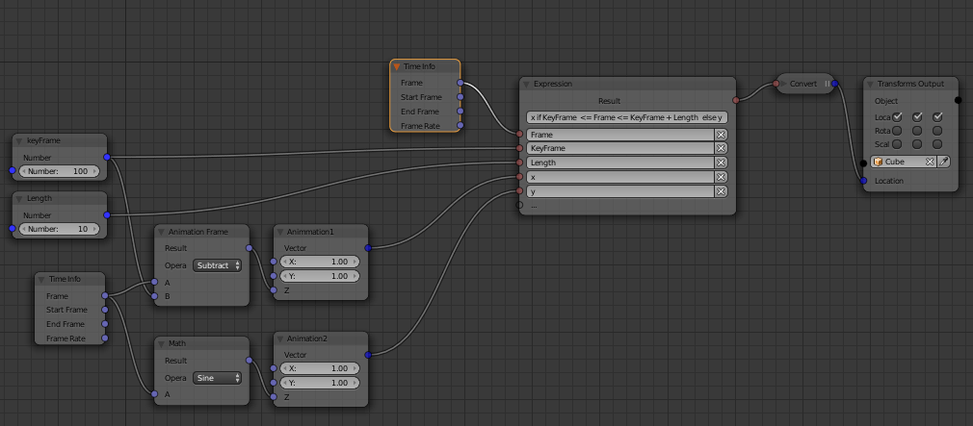Click the Z input socket of Animmation1 node
The image size is (973, 426).
(x=274, y=289)
